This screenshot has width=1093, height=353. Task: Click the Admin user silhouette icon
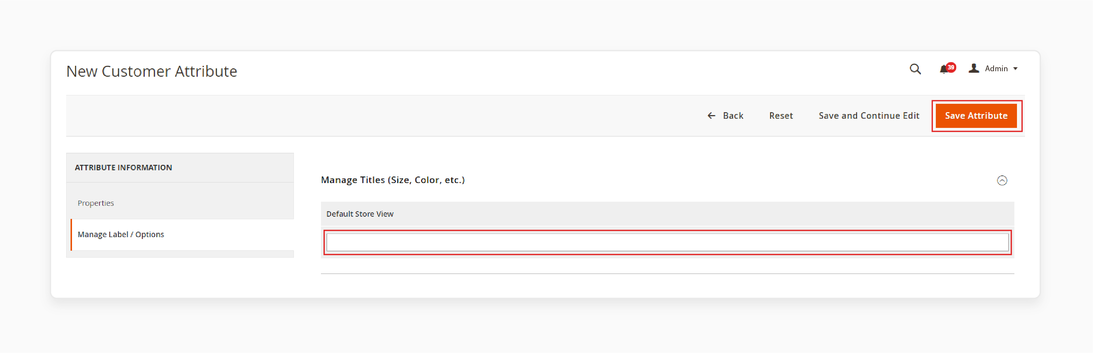click(974, 68)
